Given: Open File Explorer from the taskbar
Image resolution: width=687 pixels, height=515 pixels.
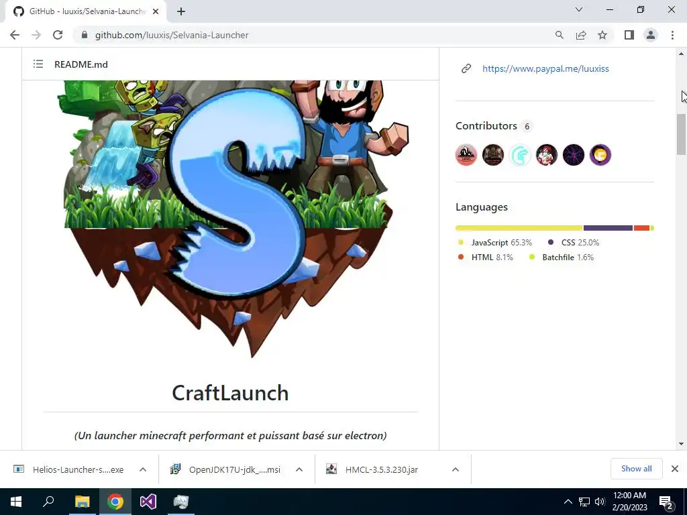Looking at the screenshot, I should point(82,502).
